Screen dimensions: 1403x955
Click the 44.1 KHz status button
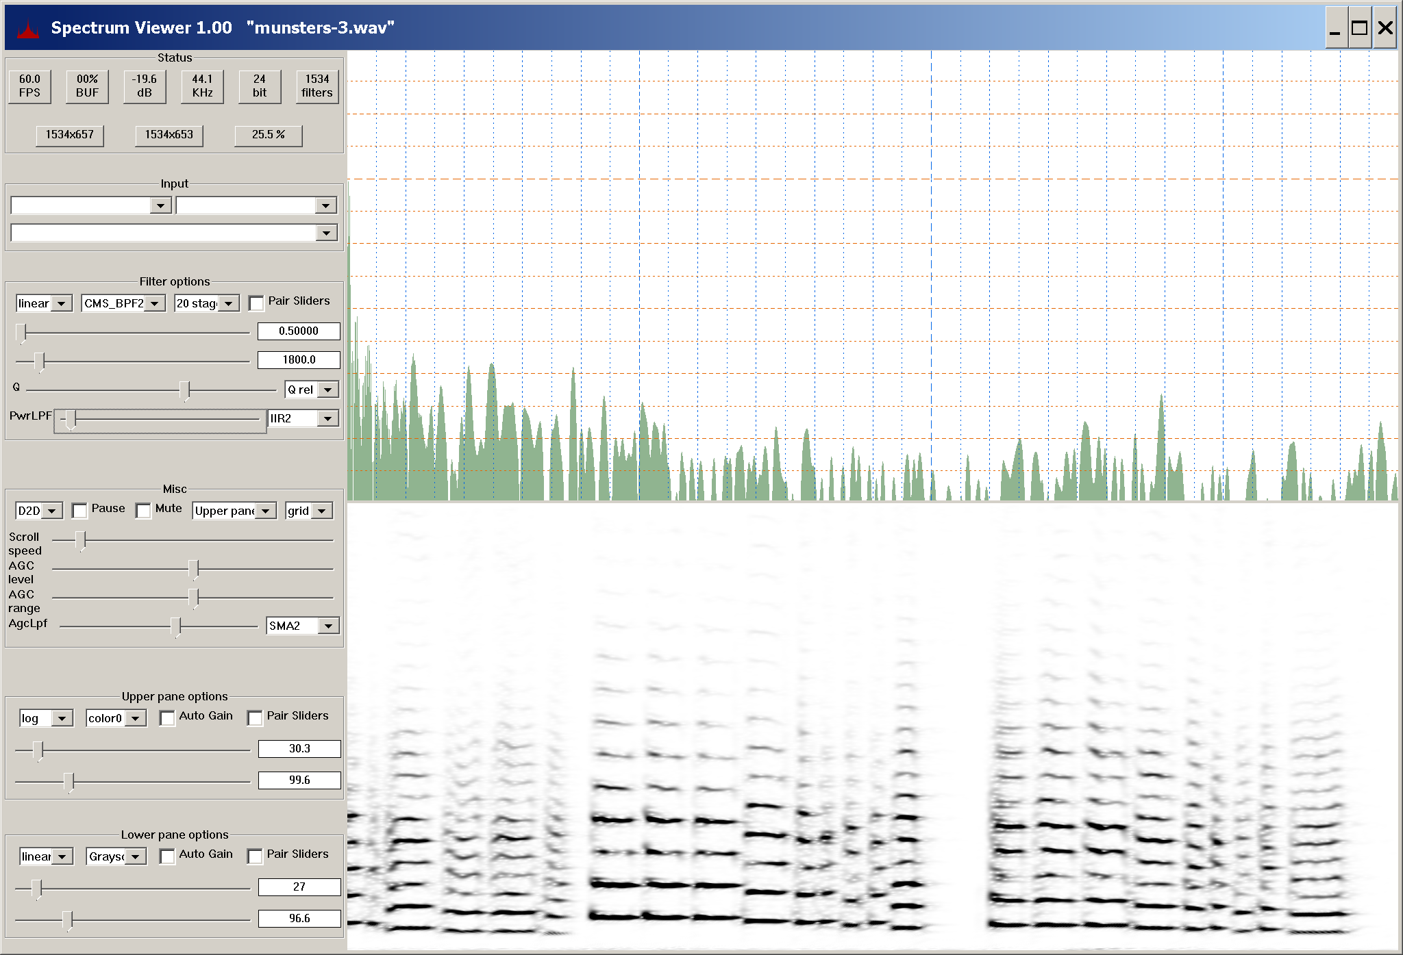click(x=202, y=86)
